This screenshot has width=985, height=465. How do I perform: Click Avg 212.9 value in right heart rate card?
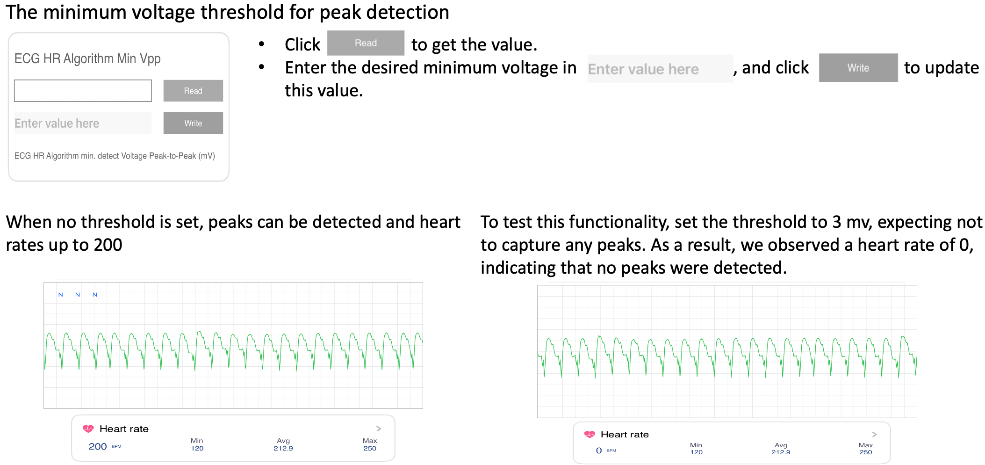click(x=781, y=452)
